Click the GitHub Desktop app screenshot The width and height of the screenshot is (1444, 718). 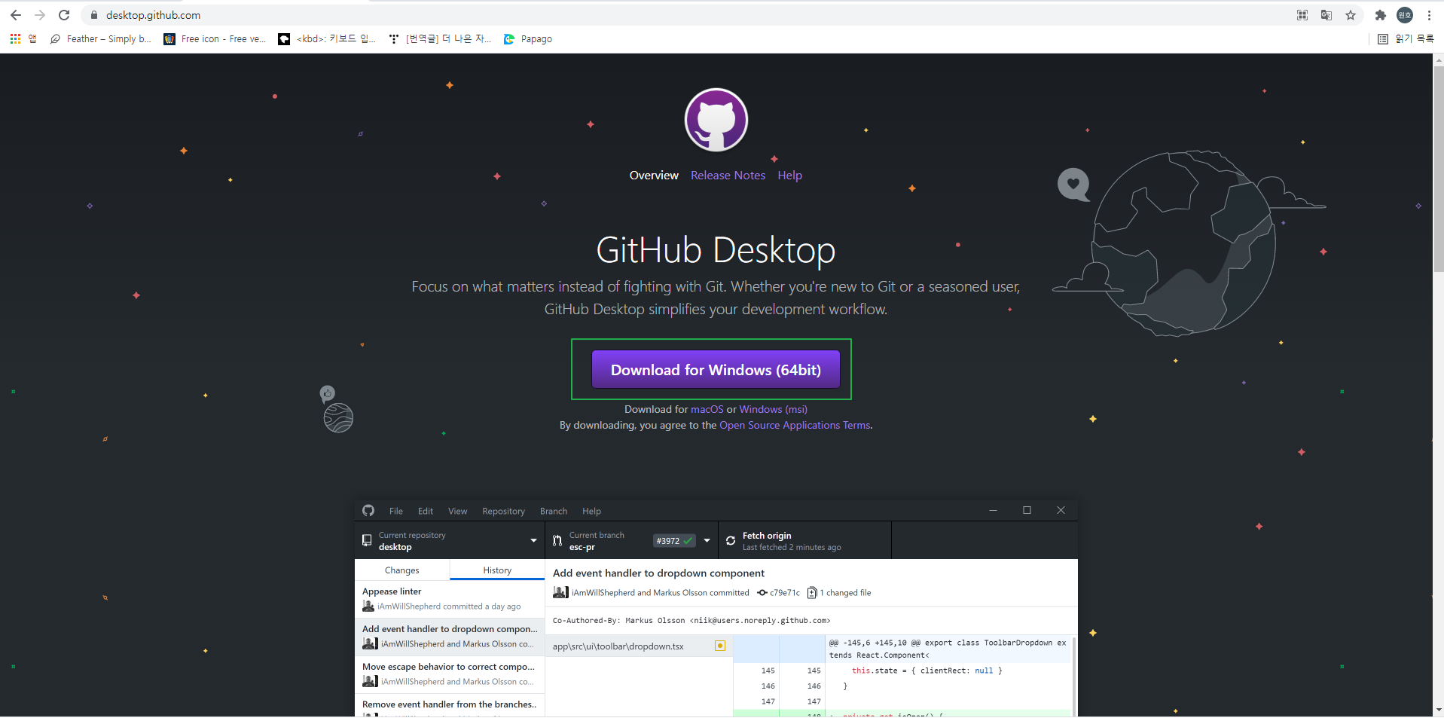pos(716,608)
